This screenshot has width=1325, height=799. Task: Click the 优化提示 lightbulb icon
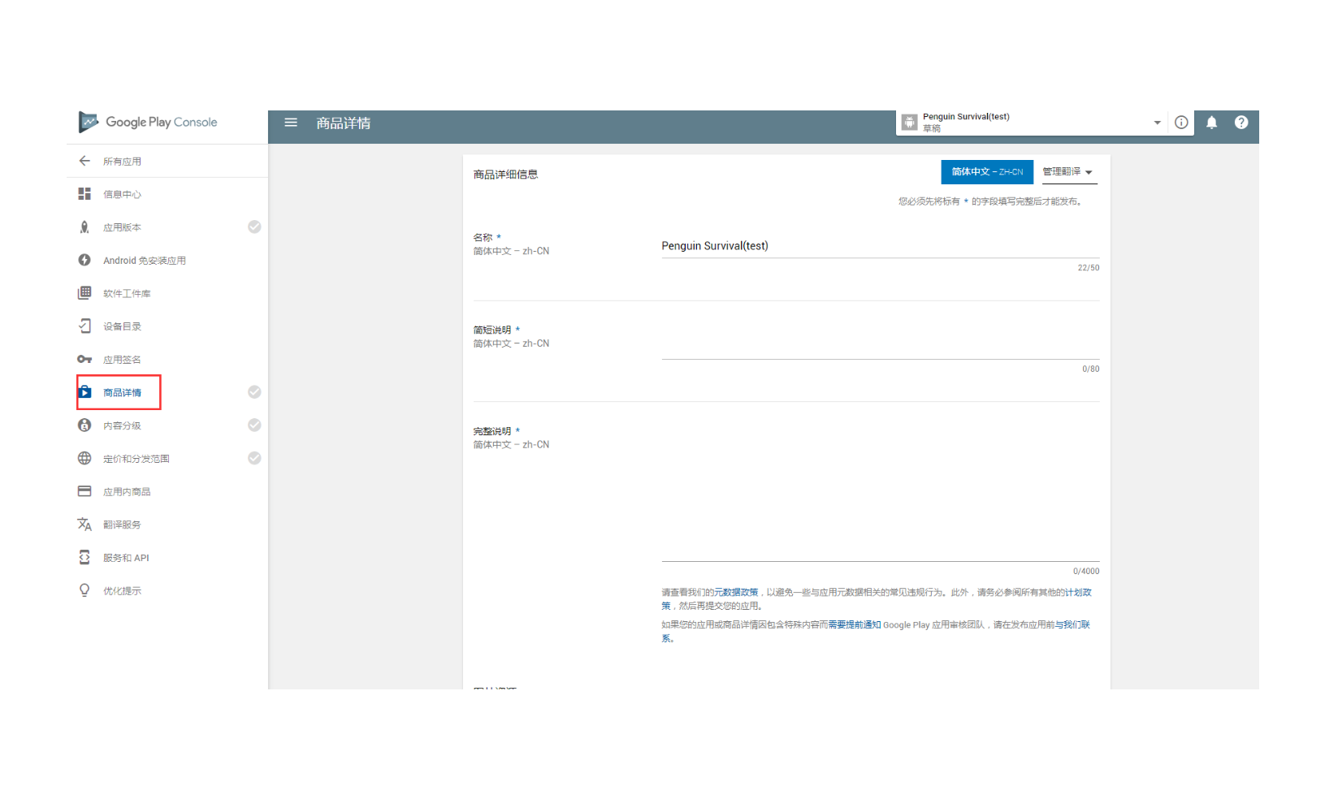(84, 590)
